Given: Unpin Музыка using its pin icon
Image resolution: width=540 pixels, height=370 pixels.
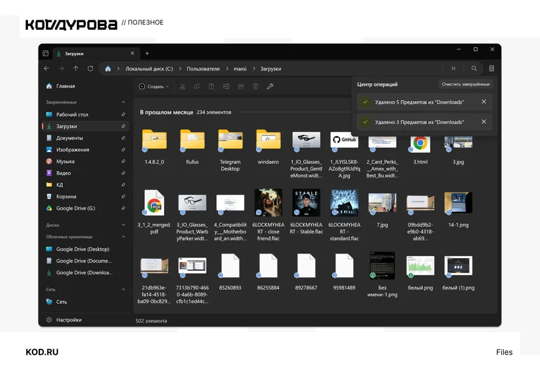Looking at the screenshot, I should tap(123, 161).
